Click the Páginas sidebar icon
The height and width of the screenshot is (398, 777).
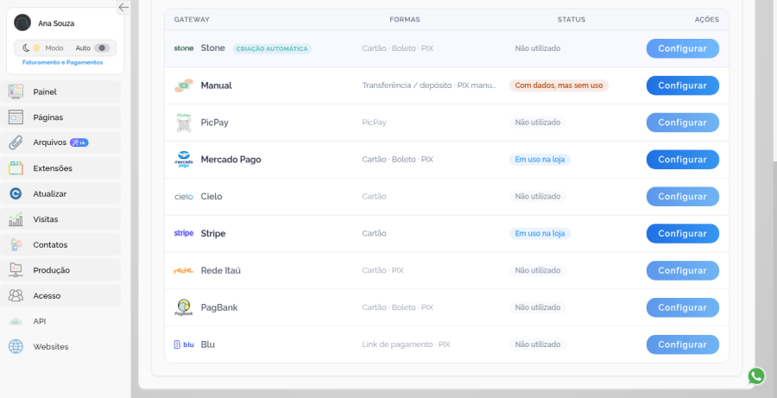(x=16, y=117)
